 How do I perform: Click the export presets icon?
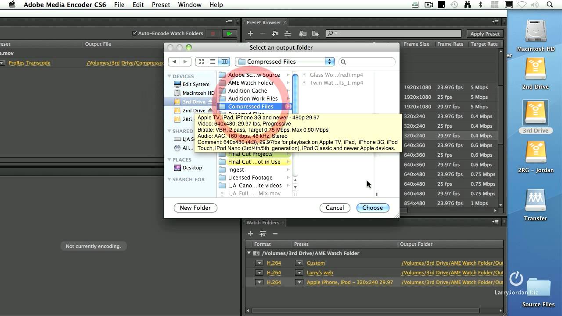click(315, 34)
